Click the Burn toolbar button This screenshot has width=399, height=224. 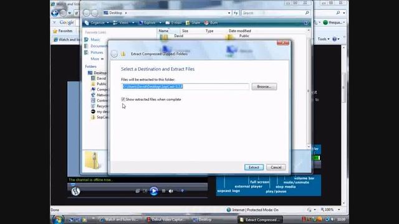(211, 23)
